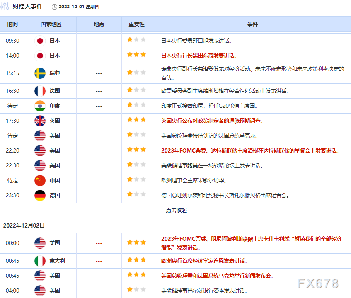Viewport: 351px width, 298px height.
Task: Click the Italy flag icon
Action: [x=40, y=261]
